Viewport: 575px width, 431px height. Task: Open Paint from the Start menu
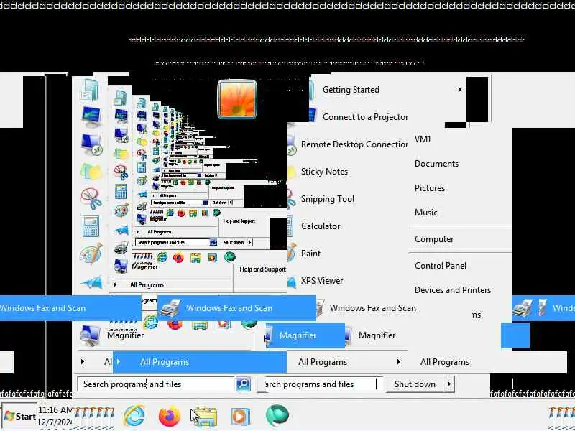[310, 254]
